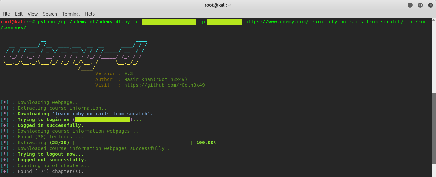Click the 'Version : 0.3' line
436x177 pixels.
pos(114,73)
